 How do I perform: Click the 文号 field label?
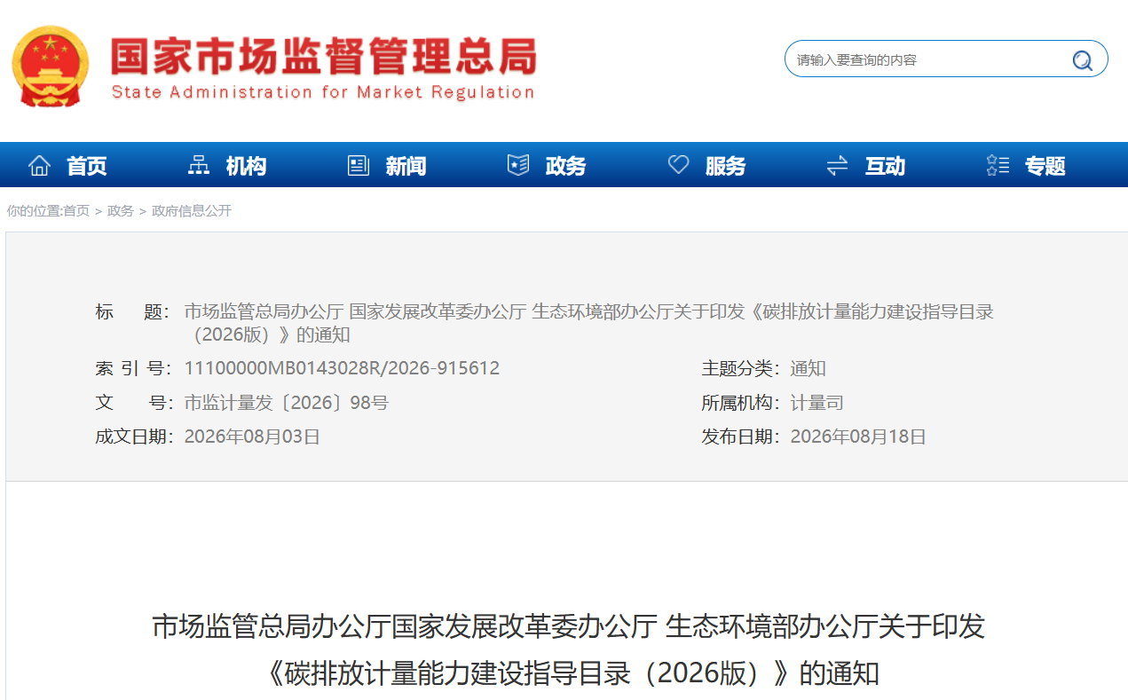[134, 403]
